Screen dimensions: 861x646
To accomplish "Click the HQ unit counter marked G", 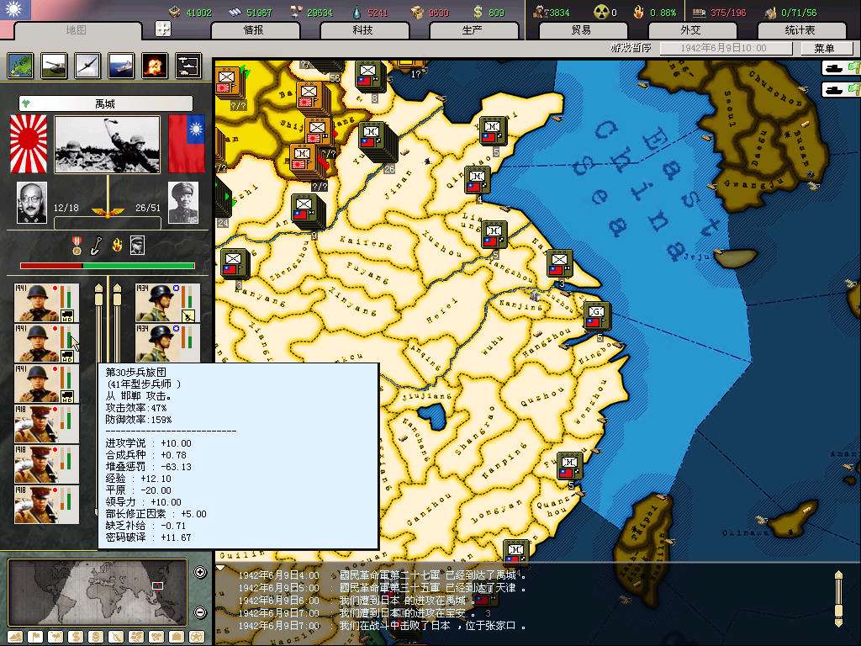I will 598,317.
